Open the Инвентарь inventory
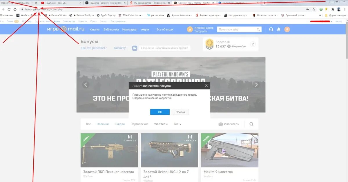The width and height of the screenshot is (348, 182). (x=229, y=124)
